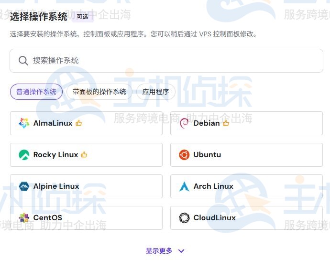
Task: Pick the Rocky Linux card
Action: [86, 155]
